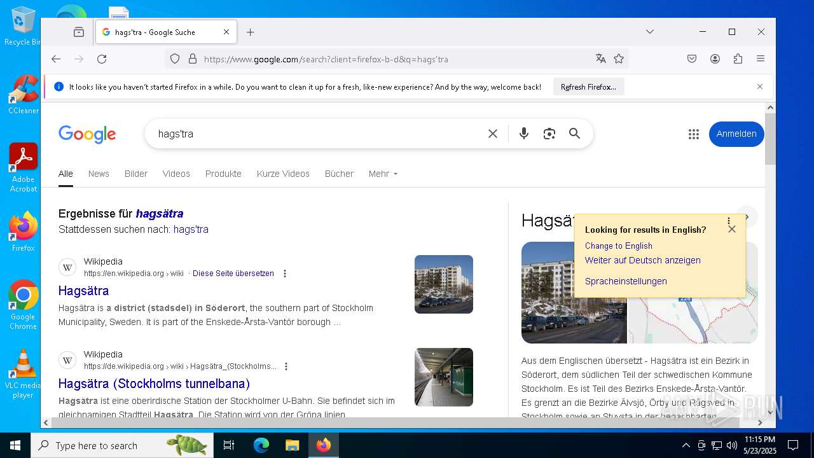
Task: Switch to the Kurze Videos tab
Action: [283, 174]
